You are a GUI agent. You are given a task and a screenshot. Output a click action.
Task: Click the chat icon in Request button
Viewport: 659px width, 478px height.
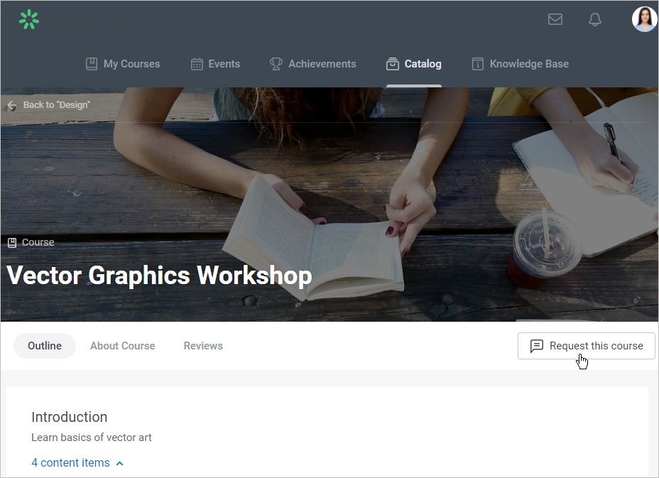pos(537,346)
